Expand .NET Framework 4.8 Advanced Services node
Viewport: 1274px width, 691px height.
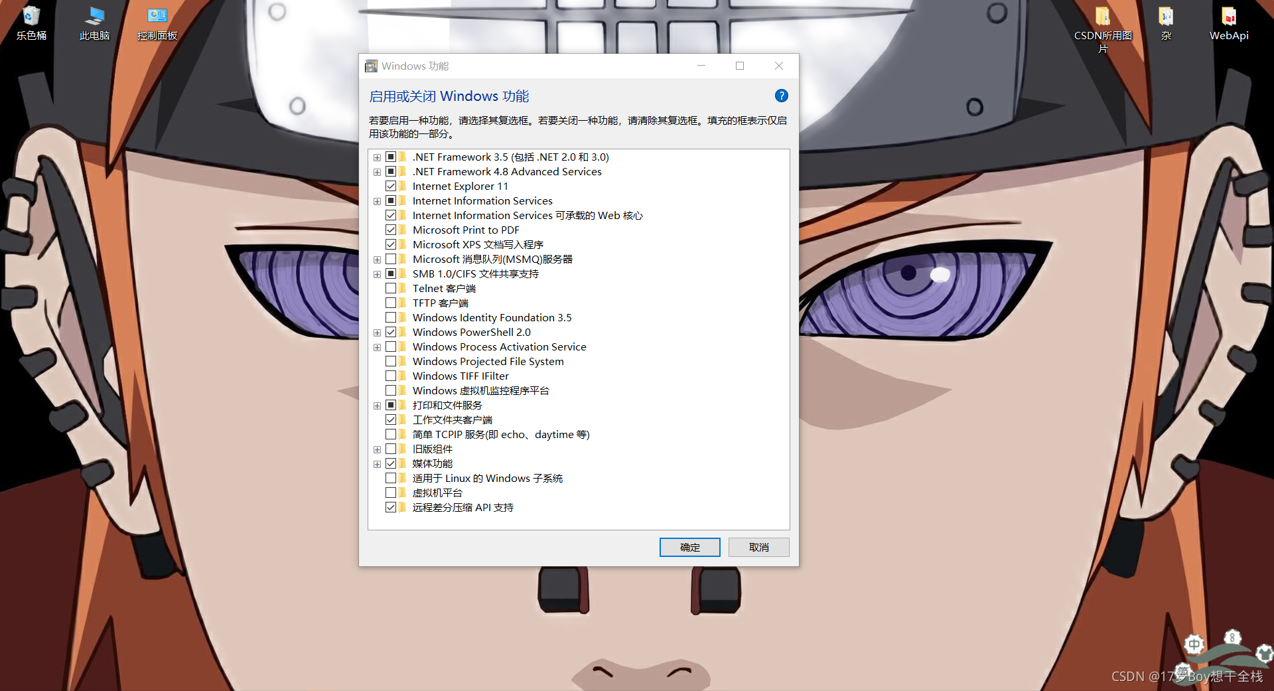(x=377, y=172)
